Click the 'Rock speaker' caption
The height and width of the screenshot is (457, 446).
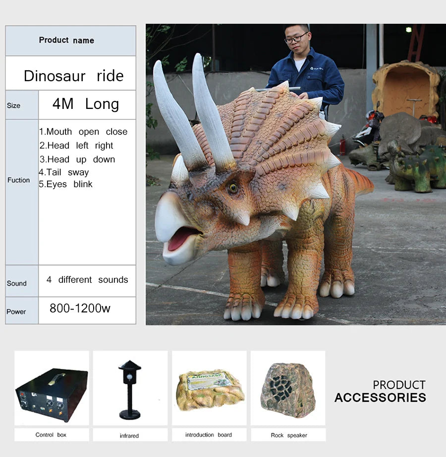(289, 435)
